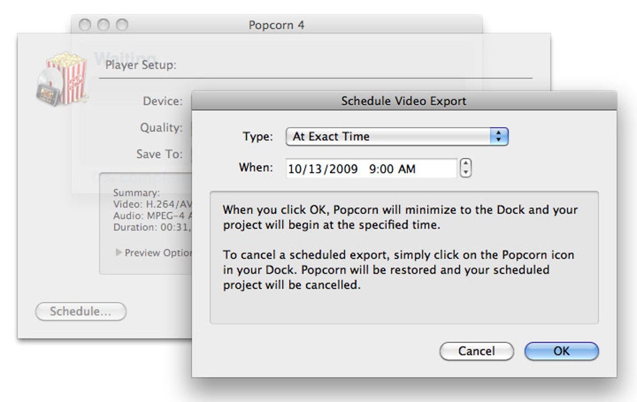Click the Player Setup heading
Screen dimensions: 637x402
141,65
